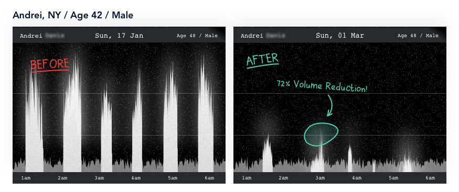
Task: Click the 'Andrei, NY / Age 42 / Male' heading
Action: [x=73, y=15]
